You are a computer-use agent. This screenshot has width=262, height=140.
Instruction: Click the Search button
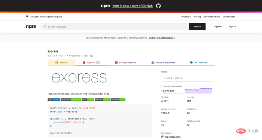point(197,27)
